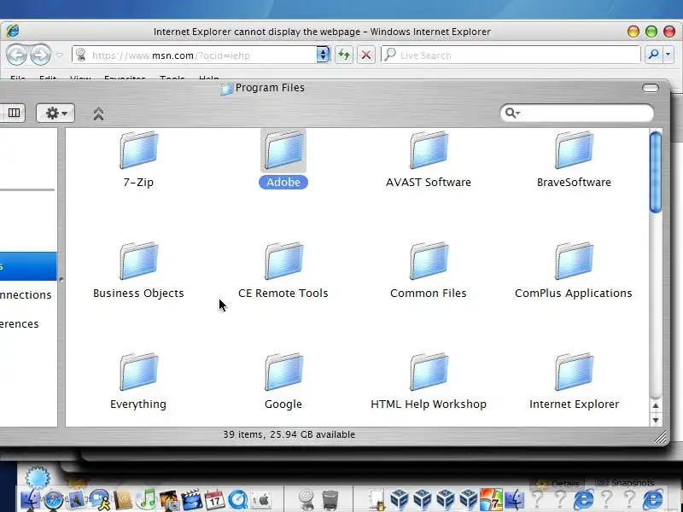
Task: Open recent pages dropdown beside Forward button
Action: pyautogui.click(x=60, y=55)
